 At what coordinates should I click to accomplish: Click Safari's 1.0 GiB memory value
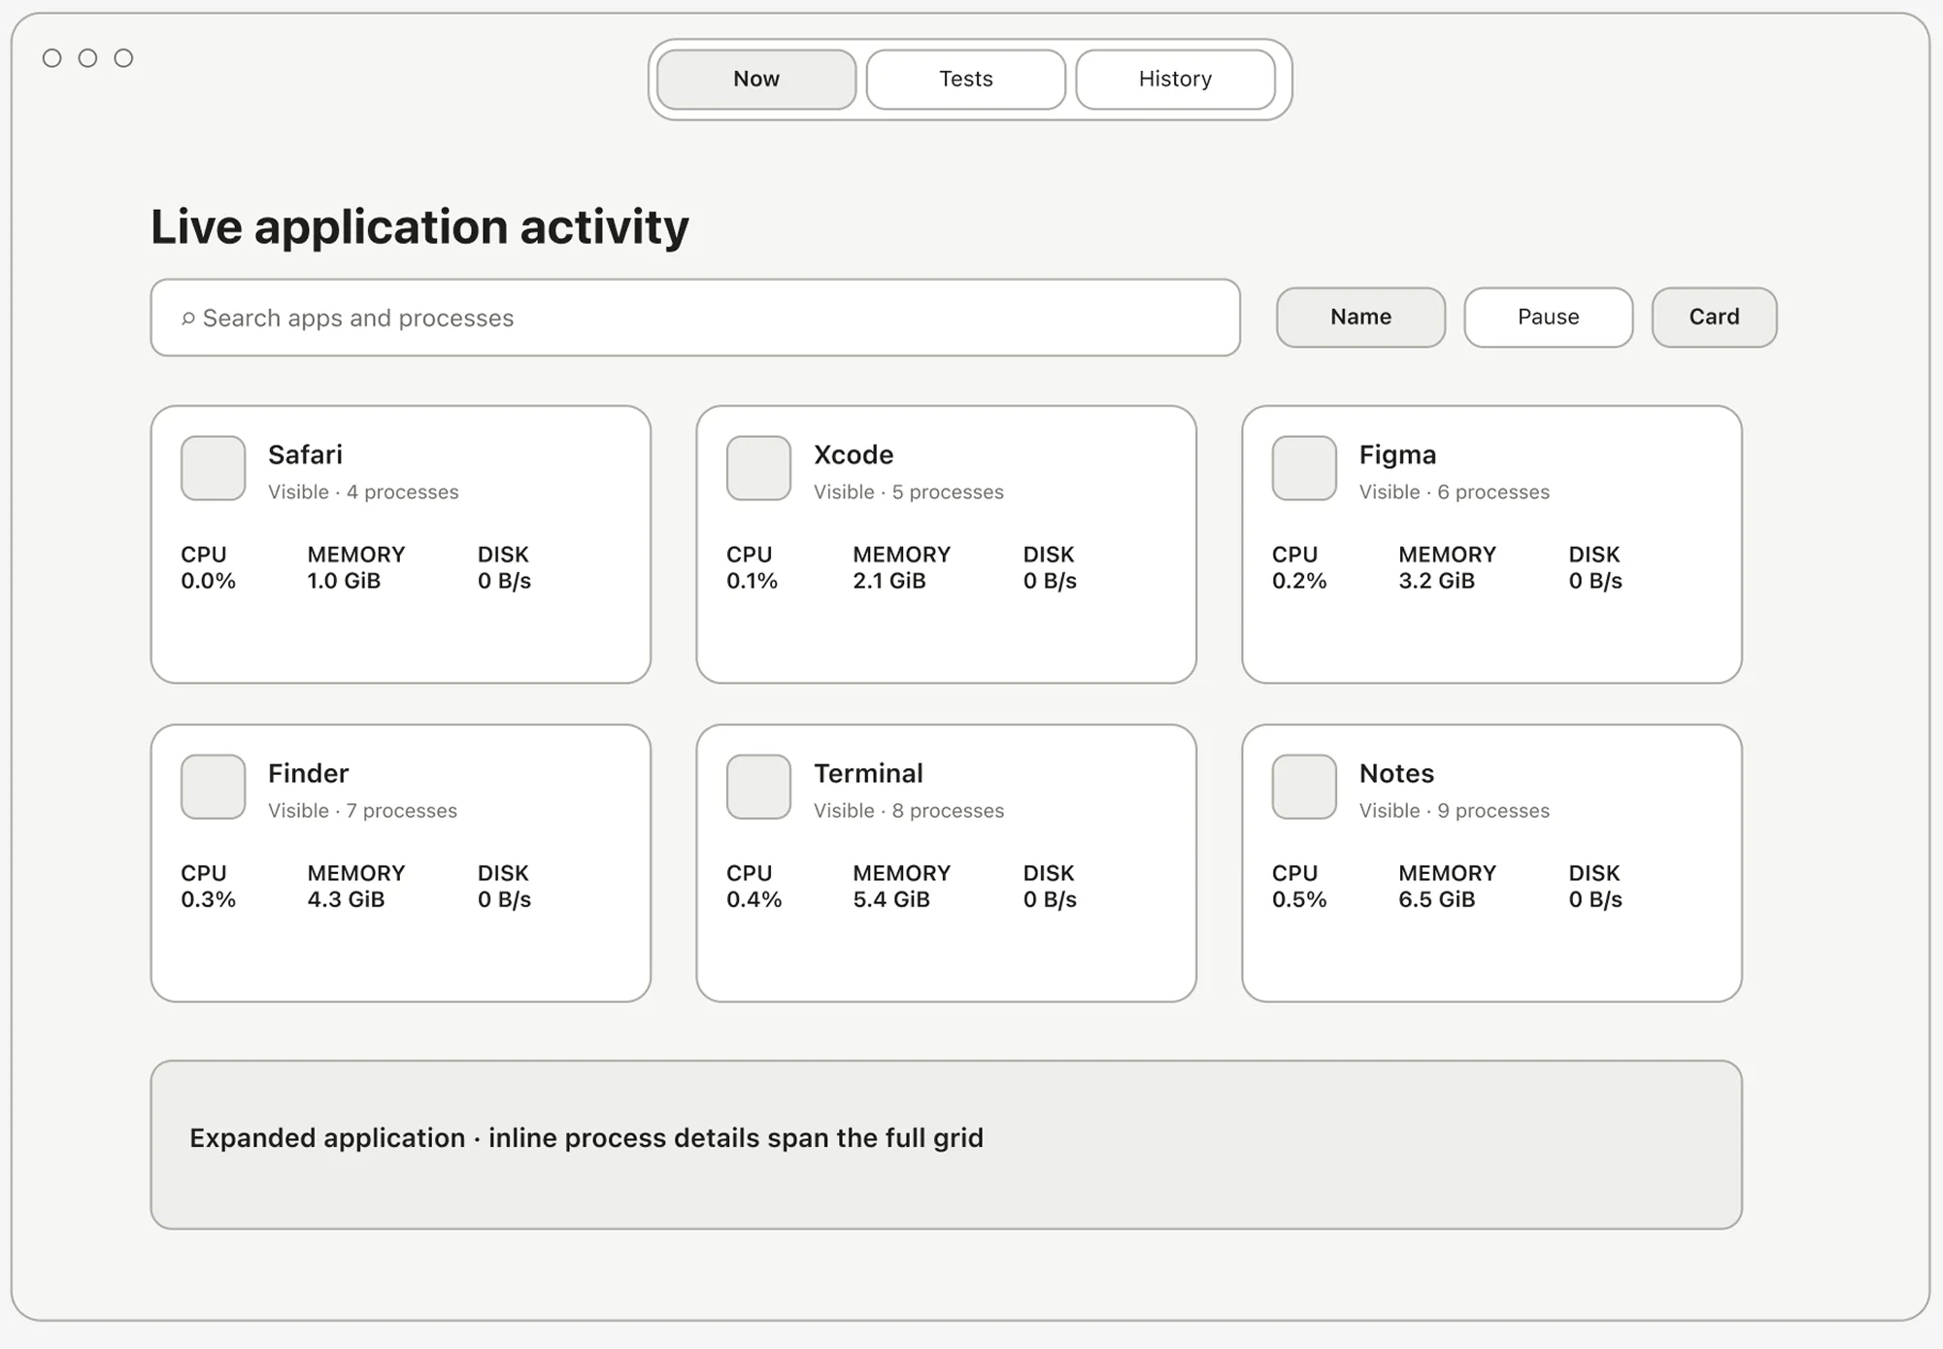click(x=344, y=581)
